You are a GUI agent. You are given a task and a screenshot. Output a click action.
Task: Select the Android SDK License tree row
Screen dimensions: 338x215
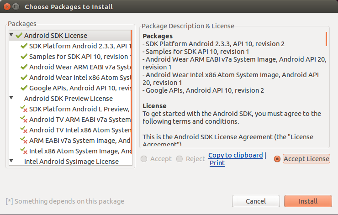point(70,35)
